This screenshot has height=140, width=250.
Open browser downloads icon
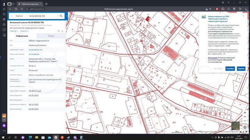pos(246,9)
